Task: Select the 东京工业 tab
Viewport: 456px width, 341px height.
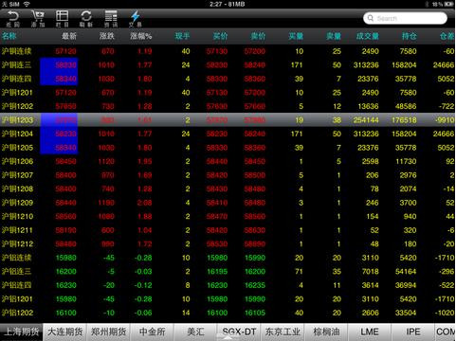Action: (x=283, y=332)
